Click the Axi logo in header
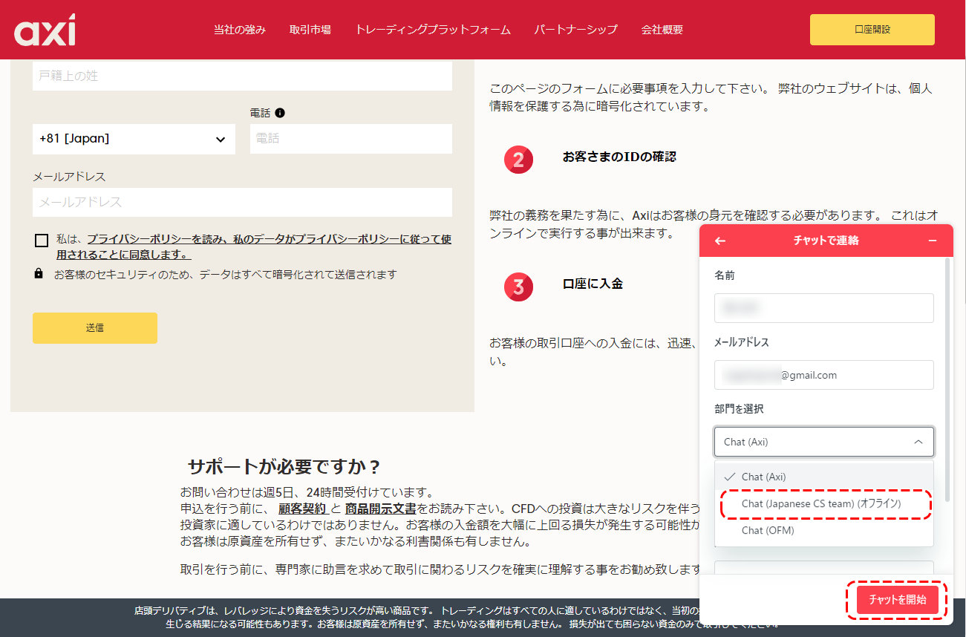The width and height of the screenshot is (966, 637). click(45, 30)
